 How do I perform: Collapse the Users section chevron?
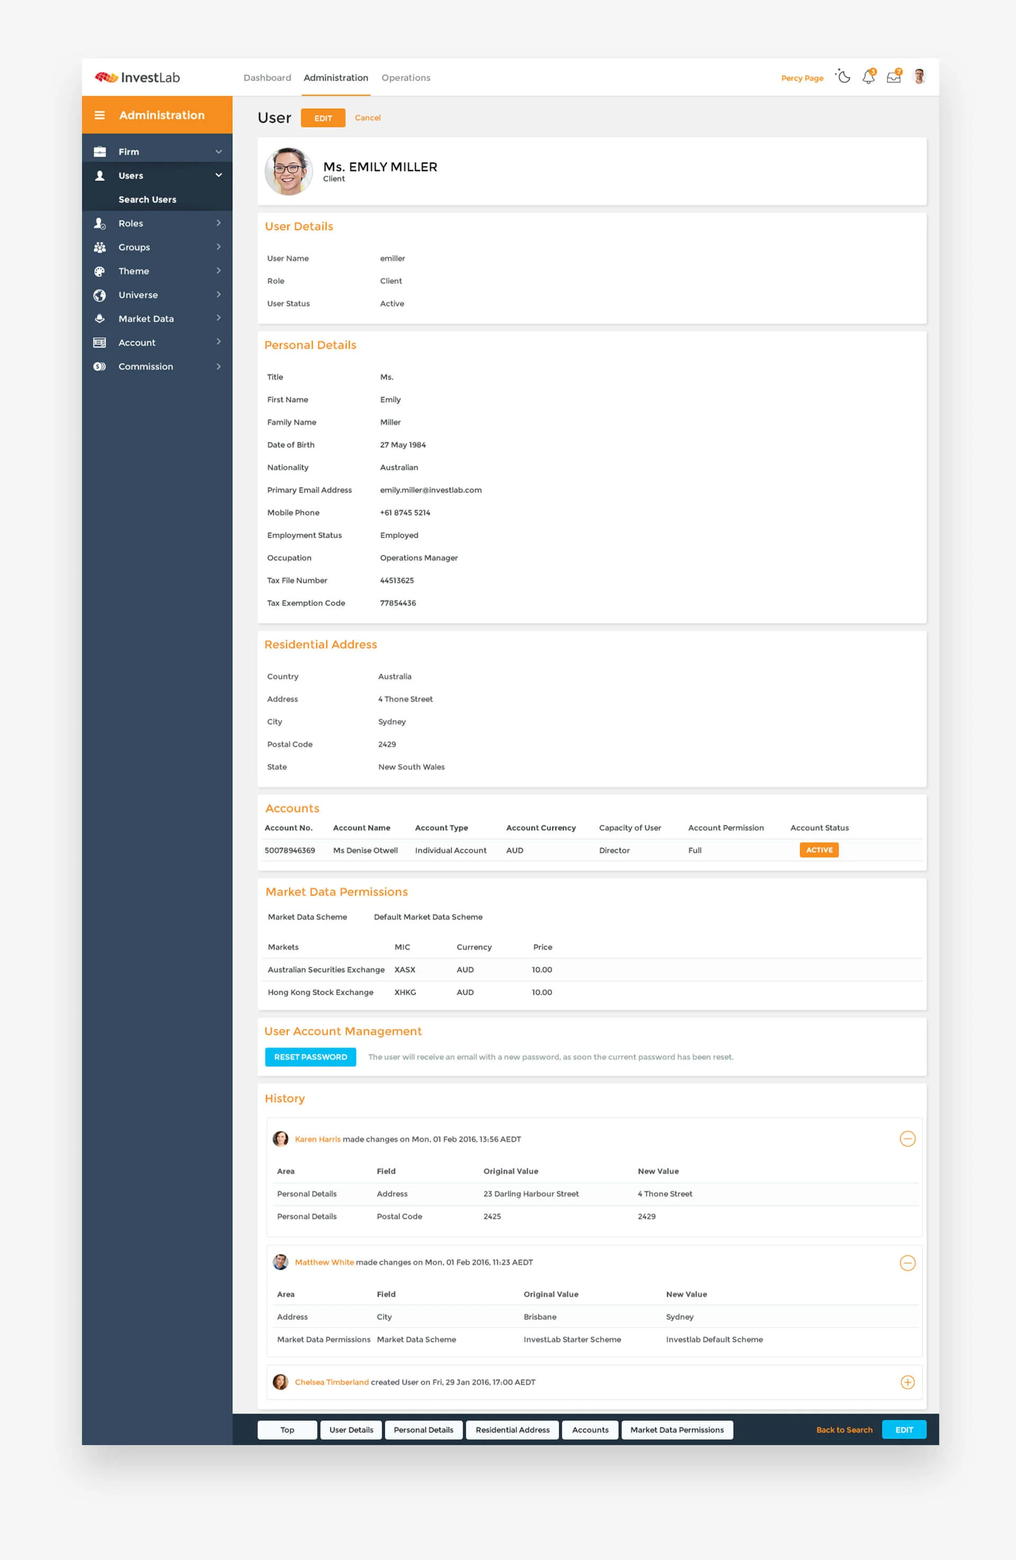click(x=218, y=175)
